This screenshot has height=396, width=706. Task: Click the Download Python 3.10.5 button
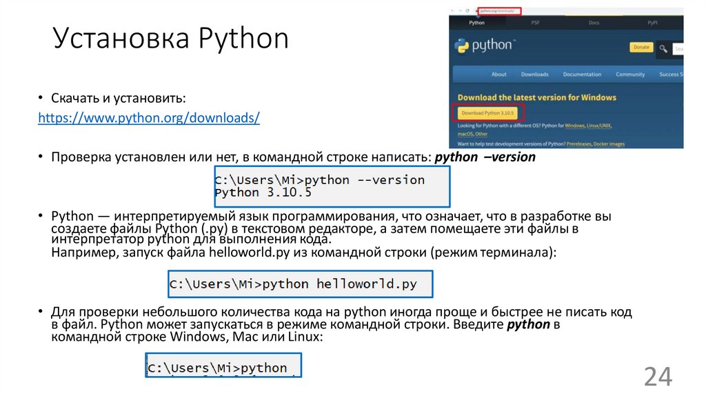[487, 113]
